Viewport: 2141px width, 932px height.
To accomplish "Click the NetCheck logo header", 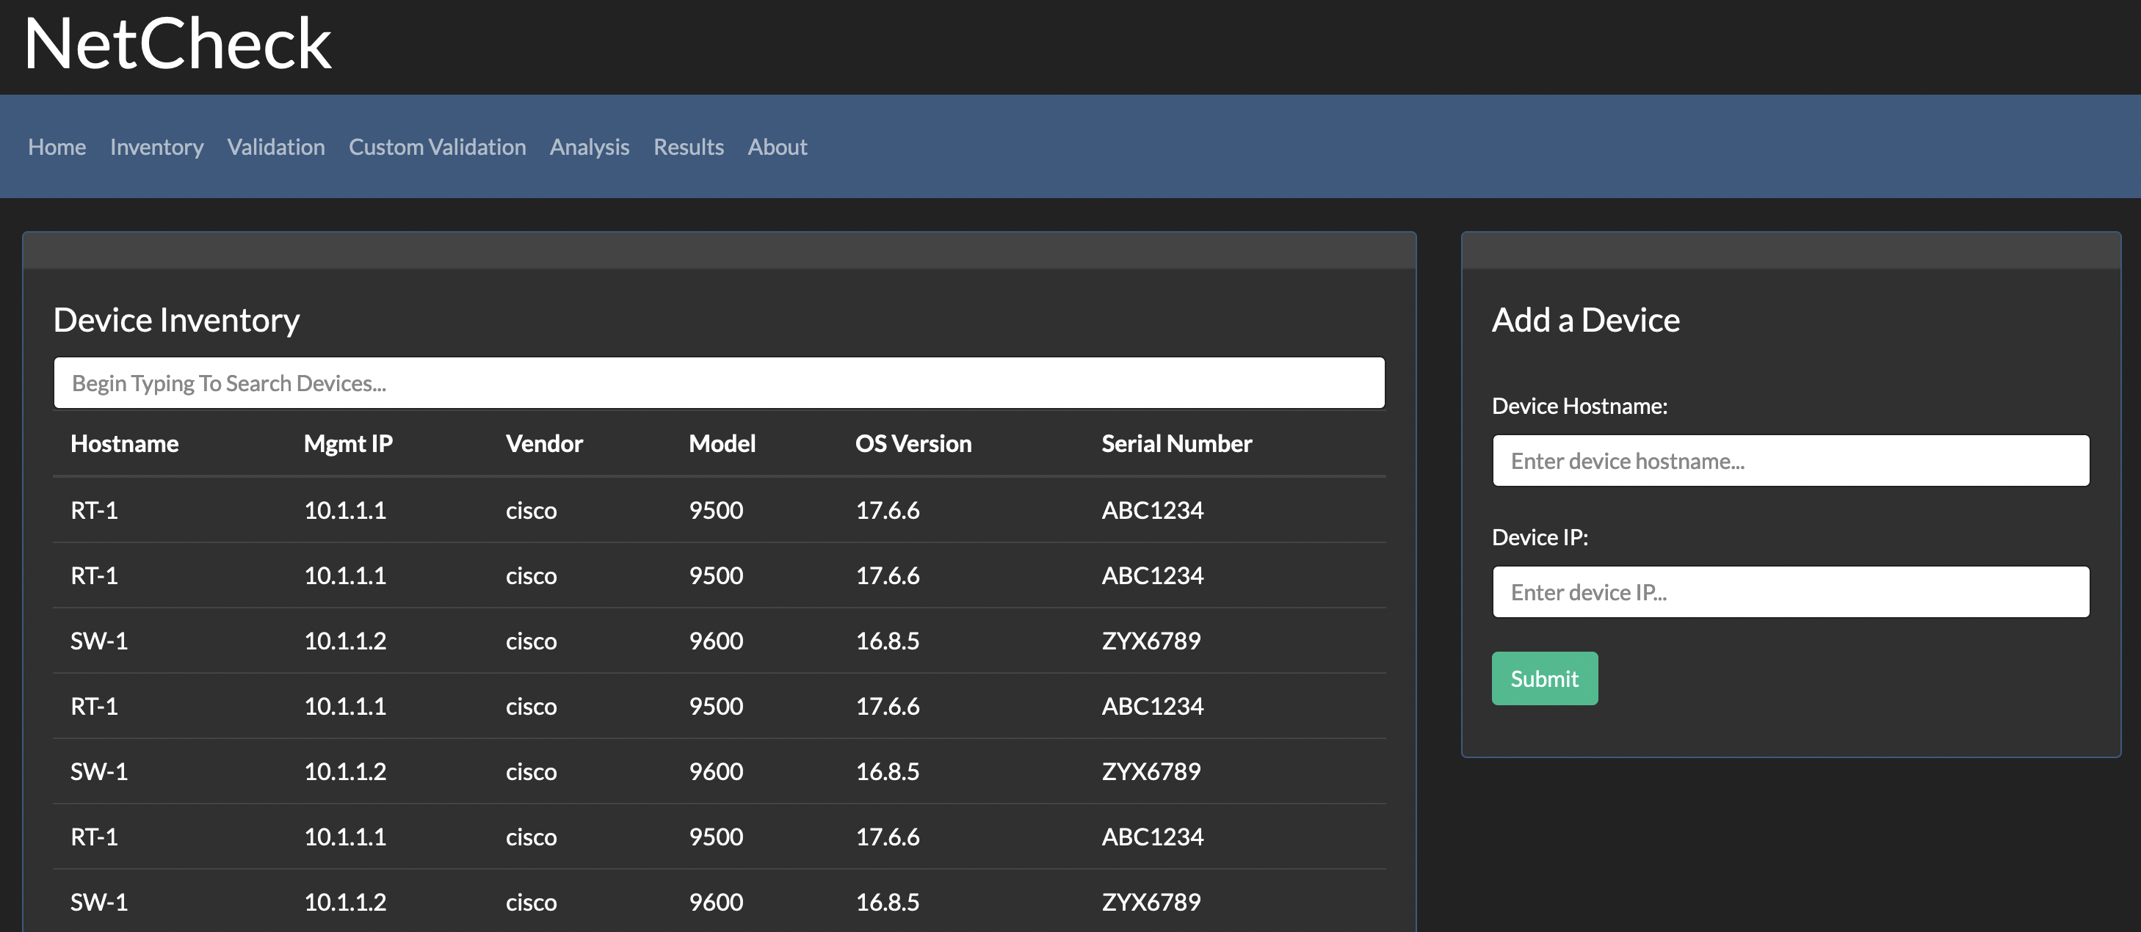I will [x=178, y=43].
